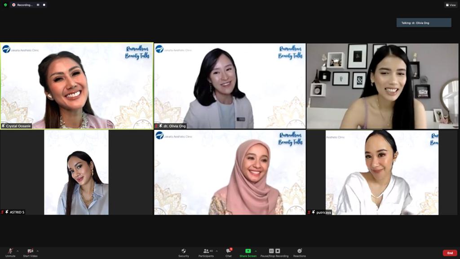Pause recording with the top-left pause control
The height and width of the screenshot is (259, 460).
[x=38, y=5]
